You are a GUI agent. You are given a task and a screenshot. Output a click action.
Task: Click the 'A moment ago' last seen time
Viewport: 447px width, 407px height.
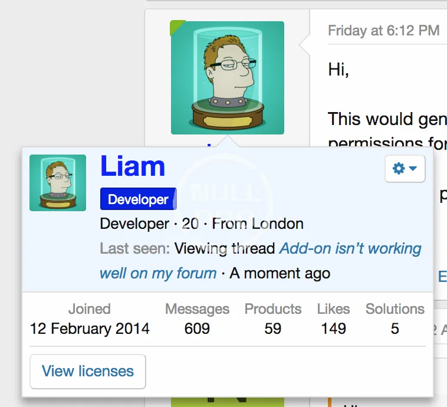(x=280, y=273)
